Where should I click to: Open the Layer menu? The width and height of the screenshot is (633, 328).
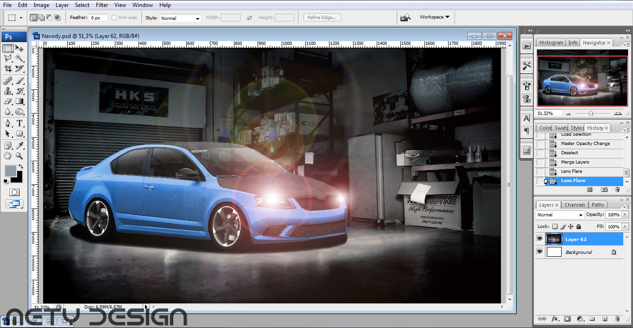(62, 5)
